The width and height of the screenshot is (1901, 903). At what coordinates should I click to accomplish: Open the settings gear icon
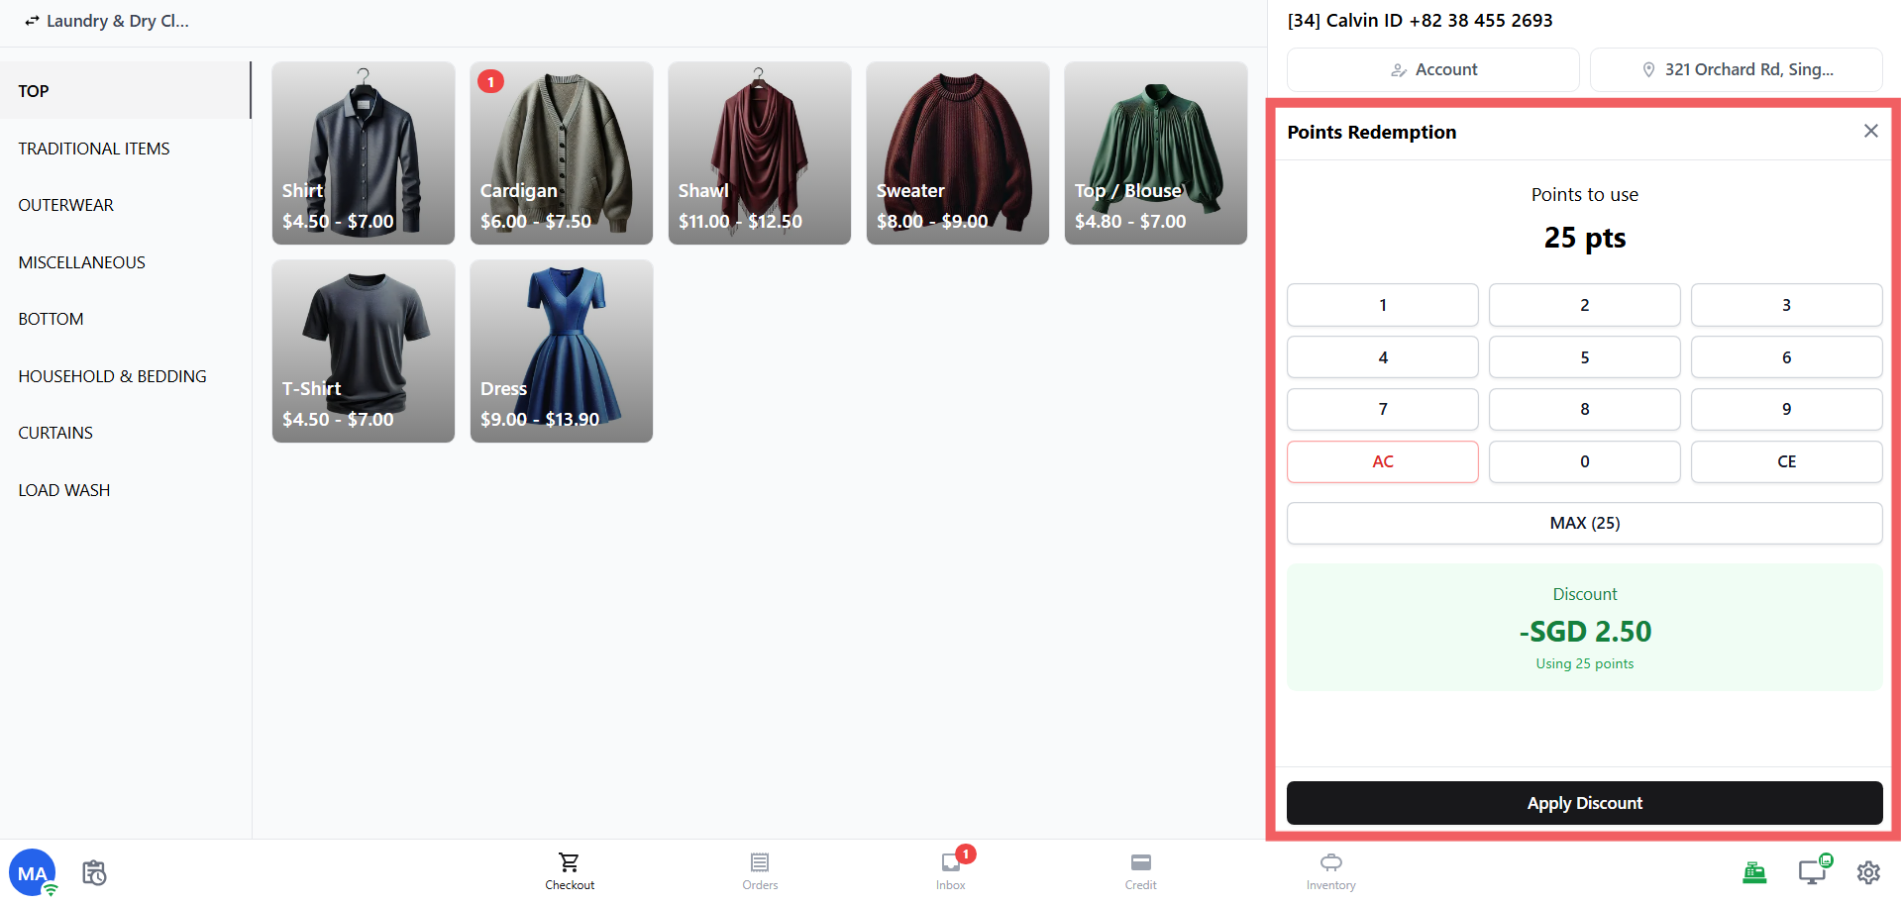click(x=1868, y=872)
